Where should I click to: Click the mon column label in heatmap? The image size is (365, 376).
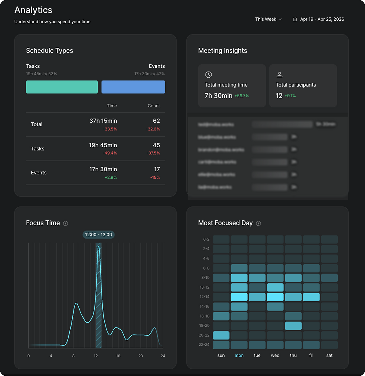click(x=239, y=355)
